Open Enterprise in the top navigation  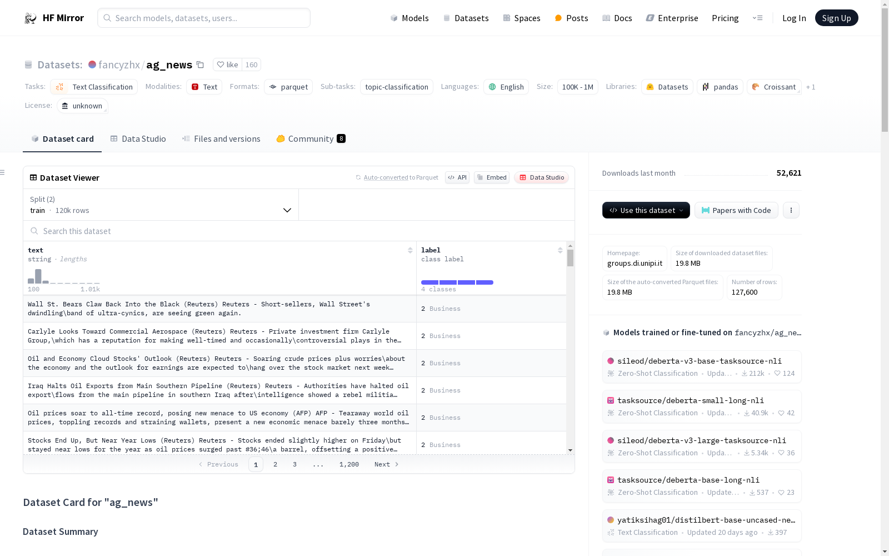672,18
